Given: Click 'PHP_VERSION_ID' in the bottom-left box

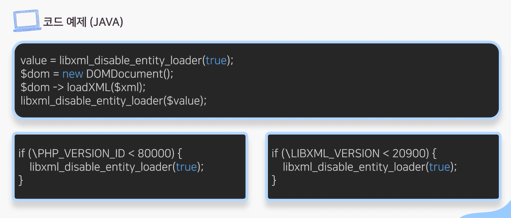Looking at the screenshot, I should point(82,153).
